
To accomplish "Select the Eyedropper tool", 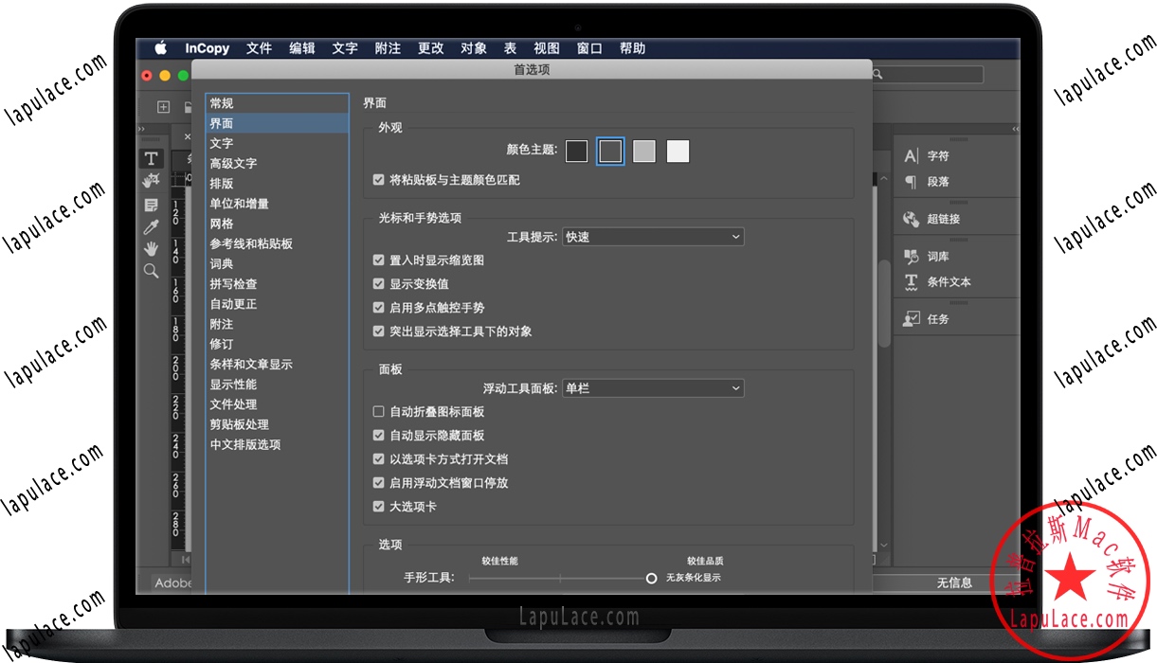I will click(152, 226).
